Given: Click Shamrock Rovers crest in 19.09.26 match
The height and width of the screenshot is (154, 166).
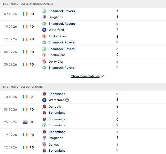Looking at the screenshot, I should click(44, 24).
